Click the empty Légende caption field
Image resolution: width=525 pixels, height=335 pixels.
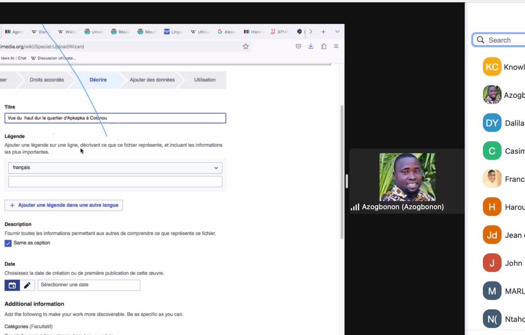coord(115,182)
